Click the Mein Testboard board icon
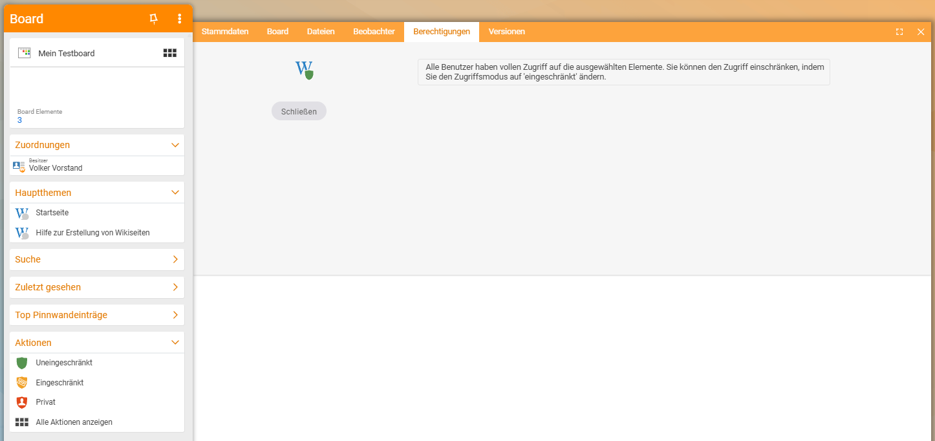The image size is (935, 441). click(x=25, y=53)
